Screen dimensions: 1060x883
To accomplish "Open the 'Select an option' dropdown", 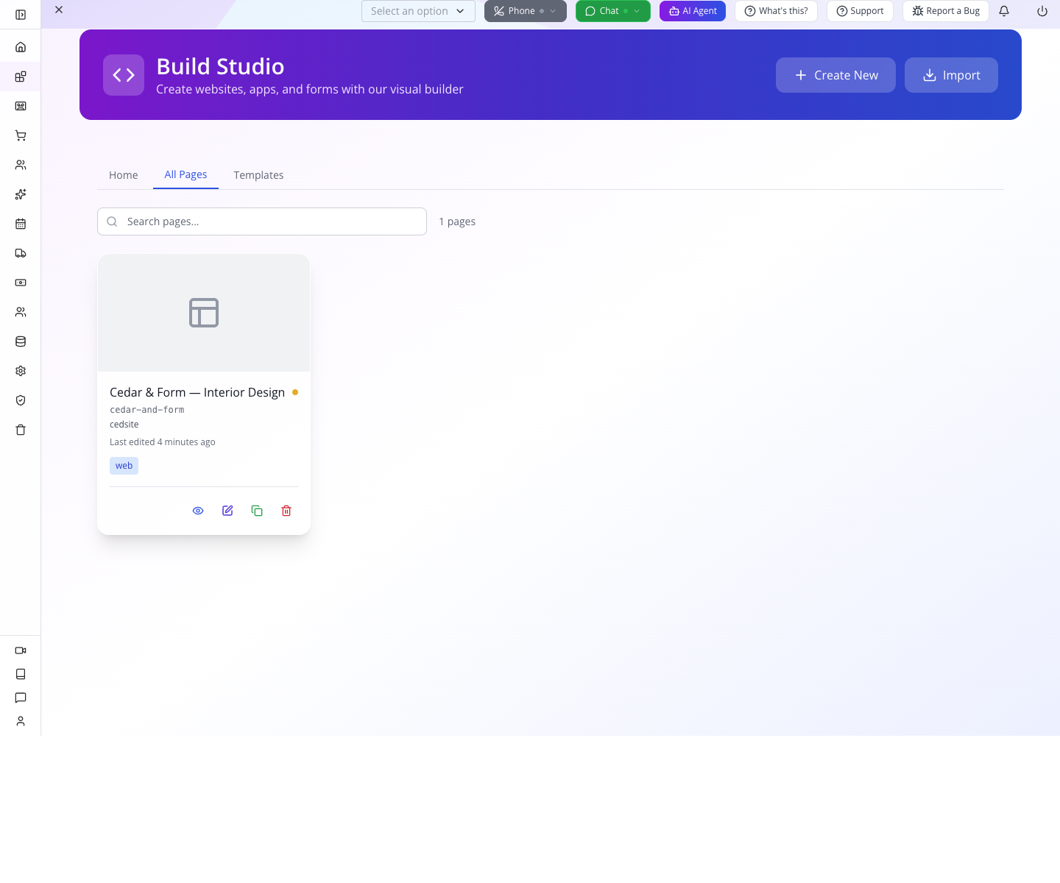I will [x=418, y=11].
